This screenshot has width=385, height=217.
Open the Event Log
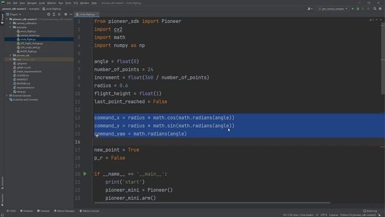370,211
